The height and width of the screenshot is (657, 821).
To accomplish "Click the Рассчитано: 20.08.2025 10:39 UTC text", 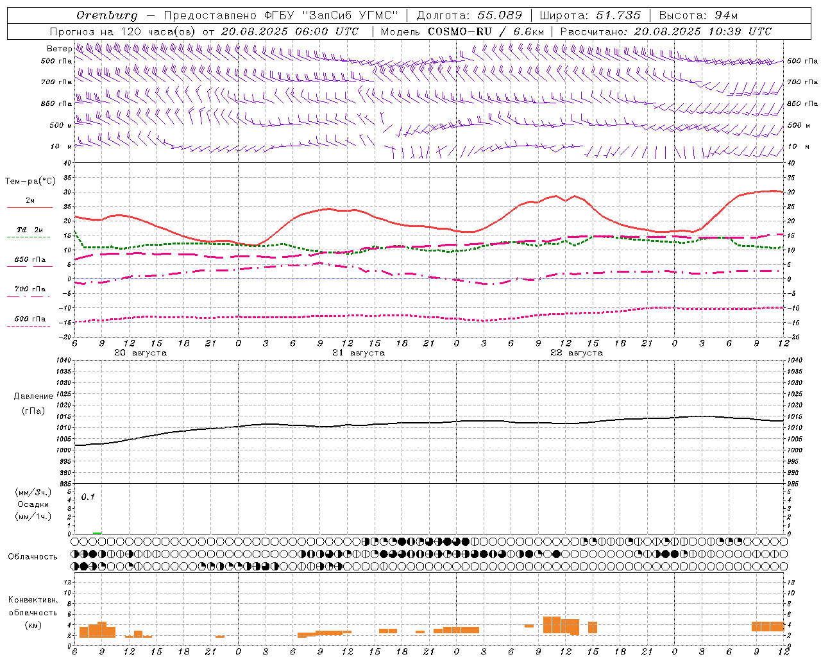I will pos(666,31).
